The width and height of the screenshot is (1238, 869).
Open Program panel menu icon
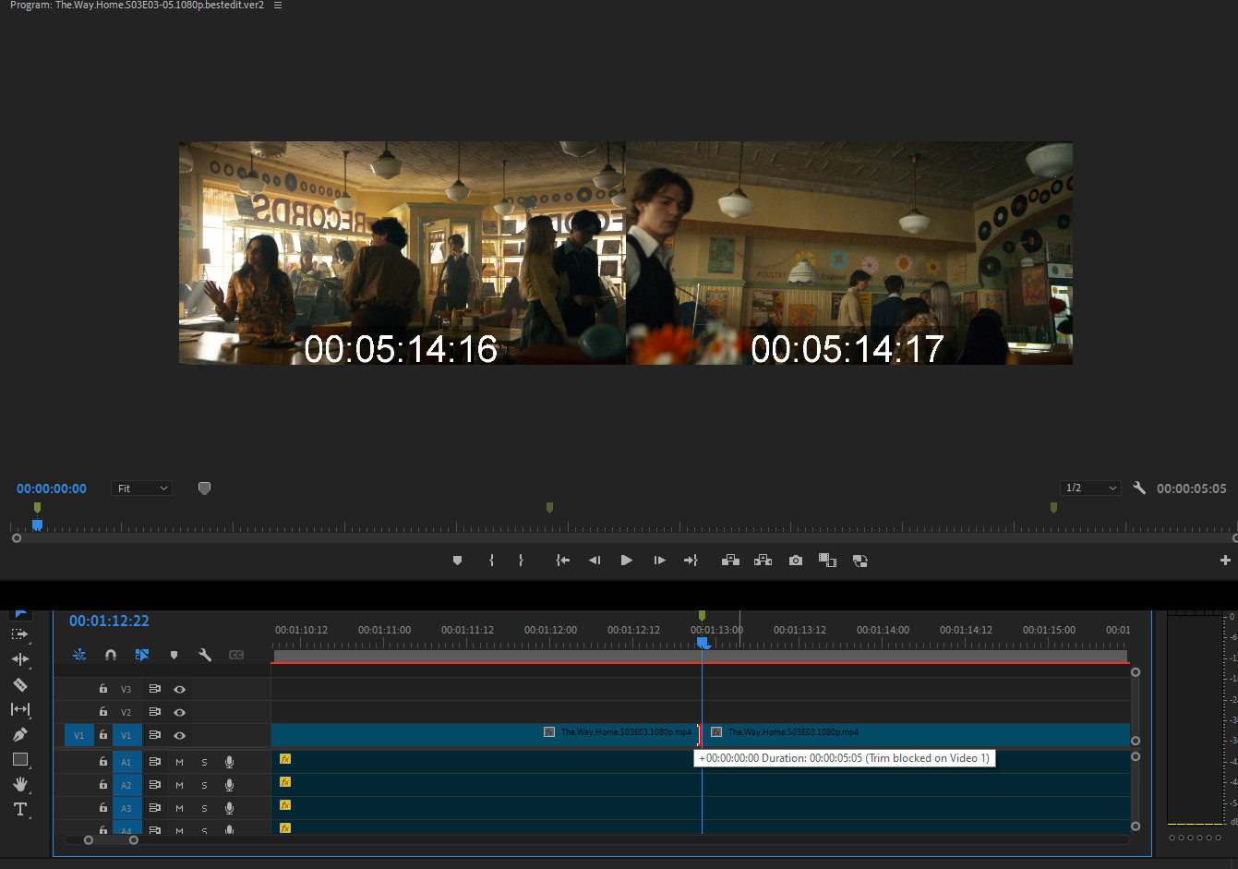click(278, 6)
